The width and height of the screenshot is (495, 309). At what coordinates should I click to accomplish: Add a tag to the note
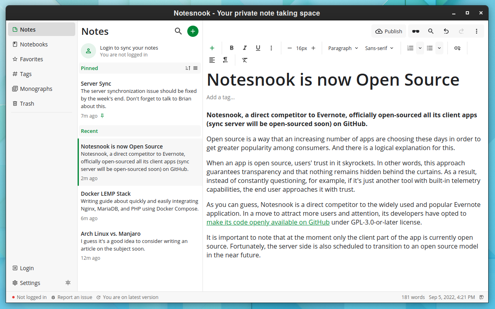220,97
